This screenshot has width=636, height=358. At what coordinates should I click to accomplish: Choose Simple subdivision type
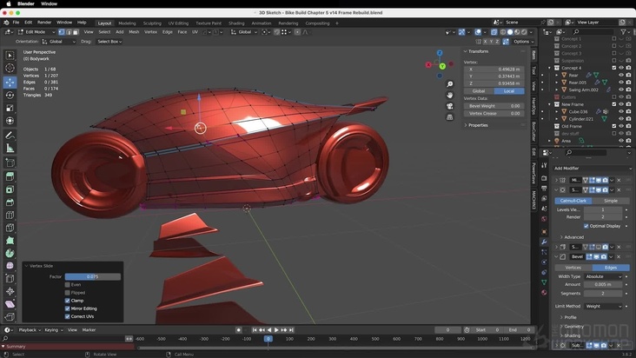(611, 201)
